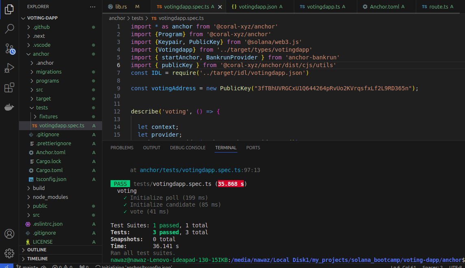The image size is (465, 268).
Task: Expand the programs folder
Action: pos(32,81)
